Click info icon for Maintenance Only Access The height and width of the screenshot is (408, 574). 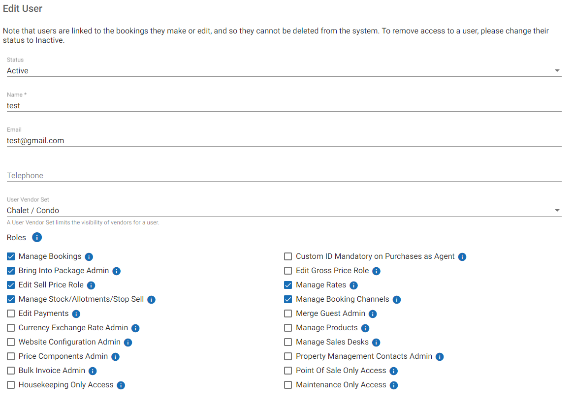pyautogui.click(x=394, y=385)
